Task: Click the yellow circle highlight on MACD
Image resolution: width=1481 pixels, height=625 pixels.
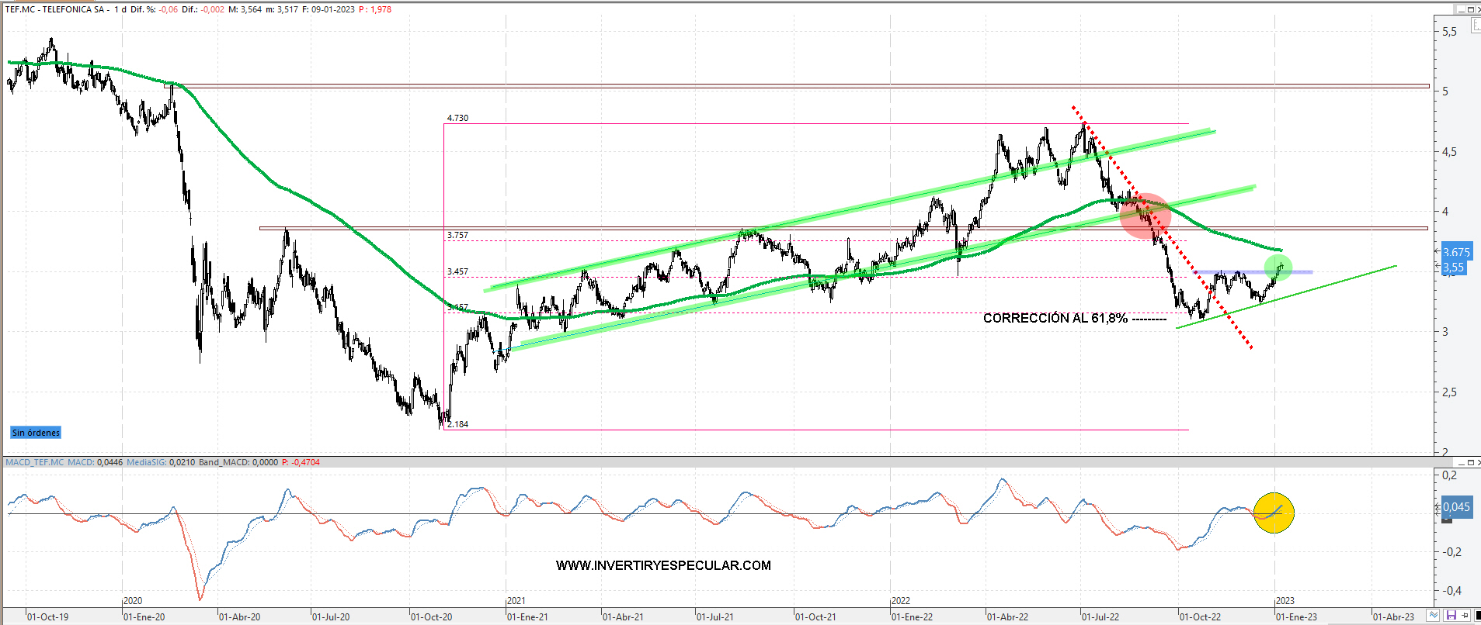Action: [1274, 513]
